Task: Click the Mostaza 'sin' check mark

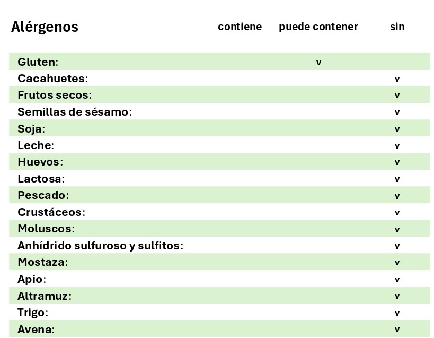Action: pos(397,263)
